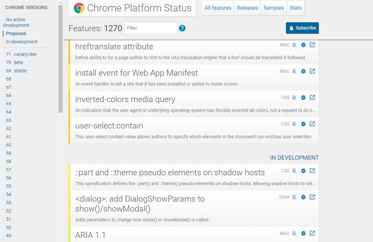Open the filter help question mark icon
373x242 pixels.
[182, 28]
